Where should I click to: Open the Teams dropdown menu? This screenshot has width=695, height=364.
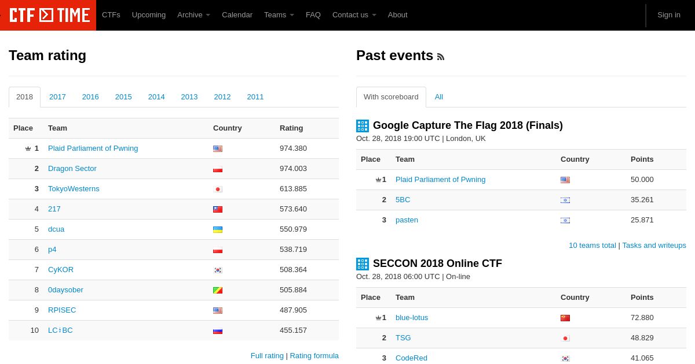pyautogui.click(x=279, y=15)
